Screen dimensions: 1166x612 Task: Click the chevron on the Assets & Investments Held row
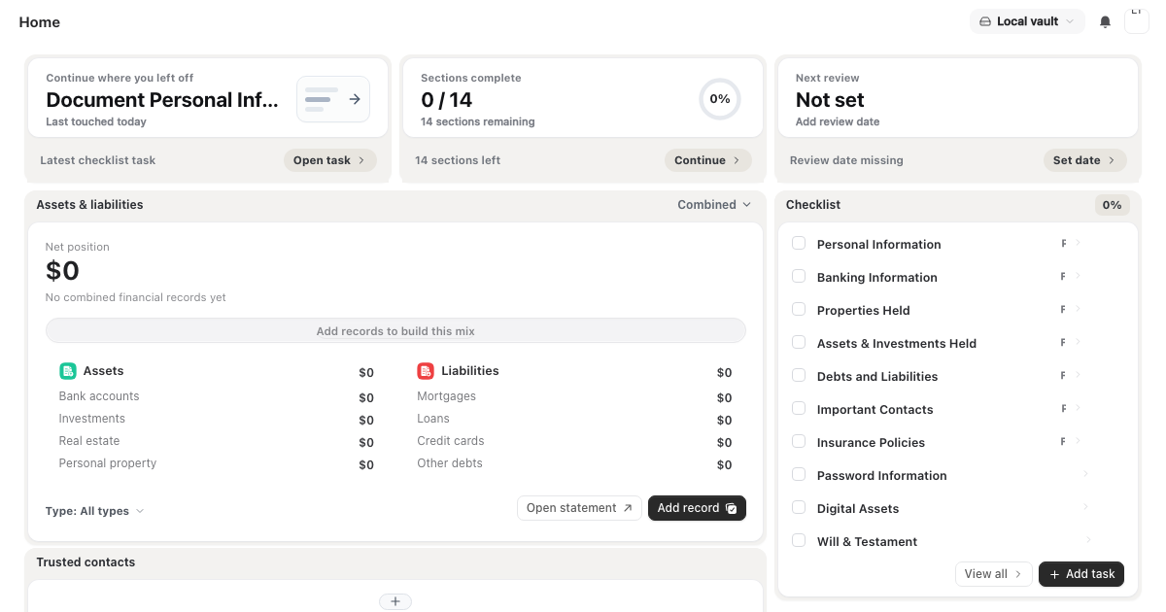point(1079,342)
